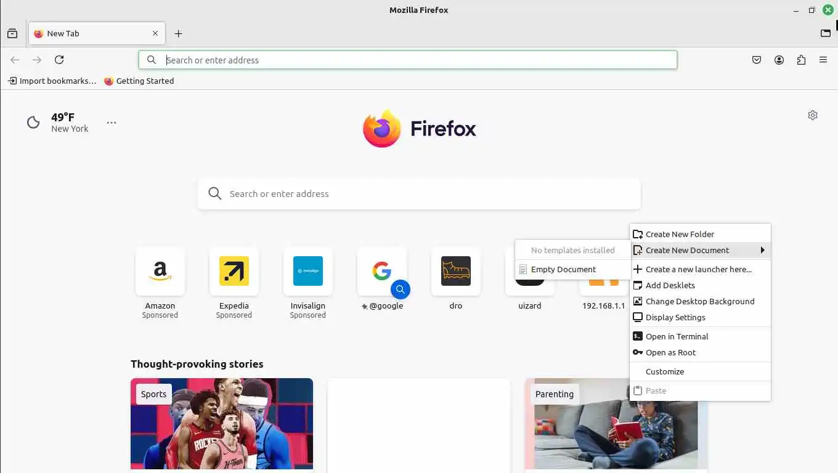Click the Sports category label
The width and height of the screenshot is (838, 473).
(153, 394)
